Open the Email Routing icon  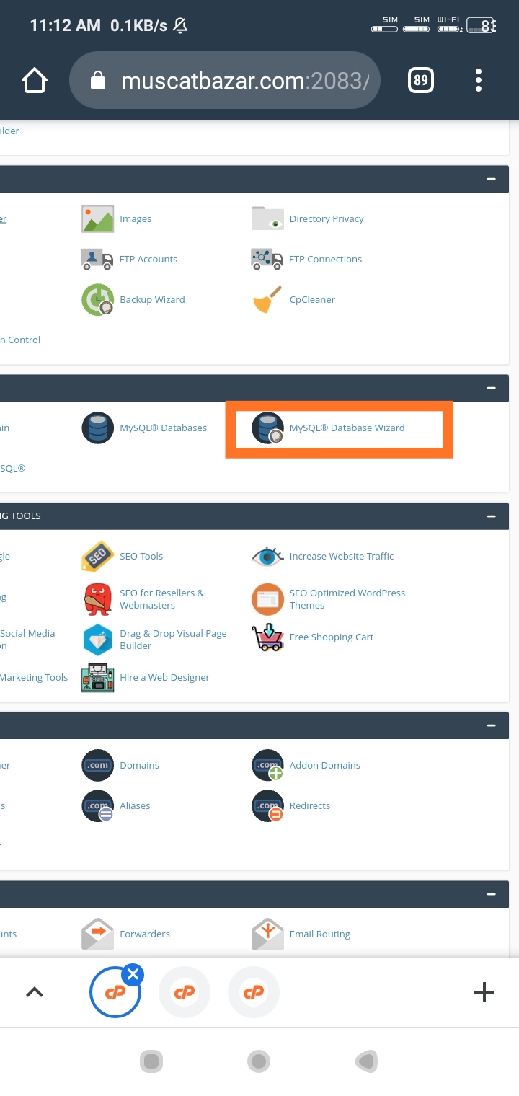267,934
